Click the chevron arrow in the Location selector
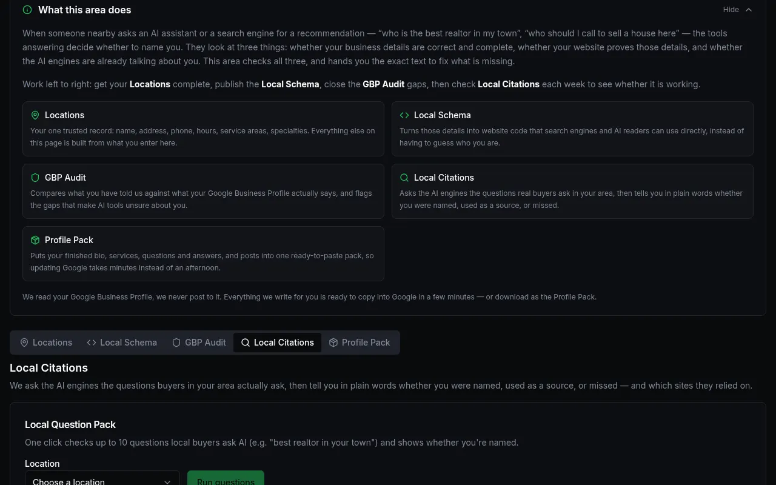776x485 pixels. [x=167, y=482]
